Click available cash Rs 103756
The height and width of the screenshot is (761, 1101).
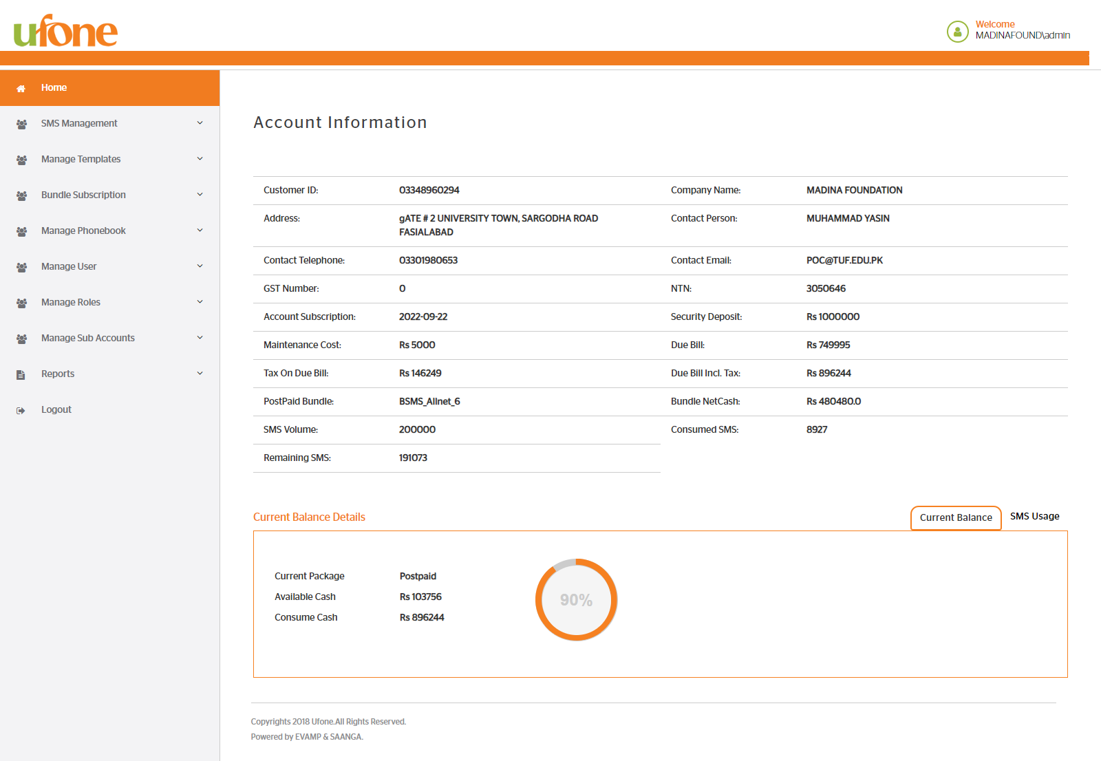tap(420, 597)
